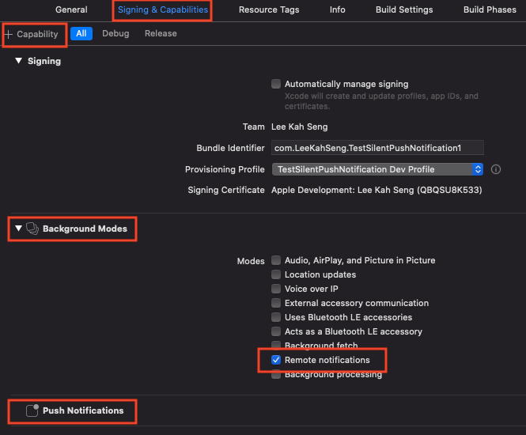Collapse the Signing section triangle

point(18,61)
